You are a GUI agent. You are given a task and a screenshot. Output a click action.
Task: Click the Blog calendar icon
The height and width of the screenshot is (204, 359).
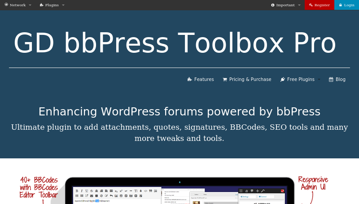pyautogui.click(x=331, y=80)
